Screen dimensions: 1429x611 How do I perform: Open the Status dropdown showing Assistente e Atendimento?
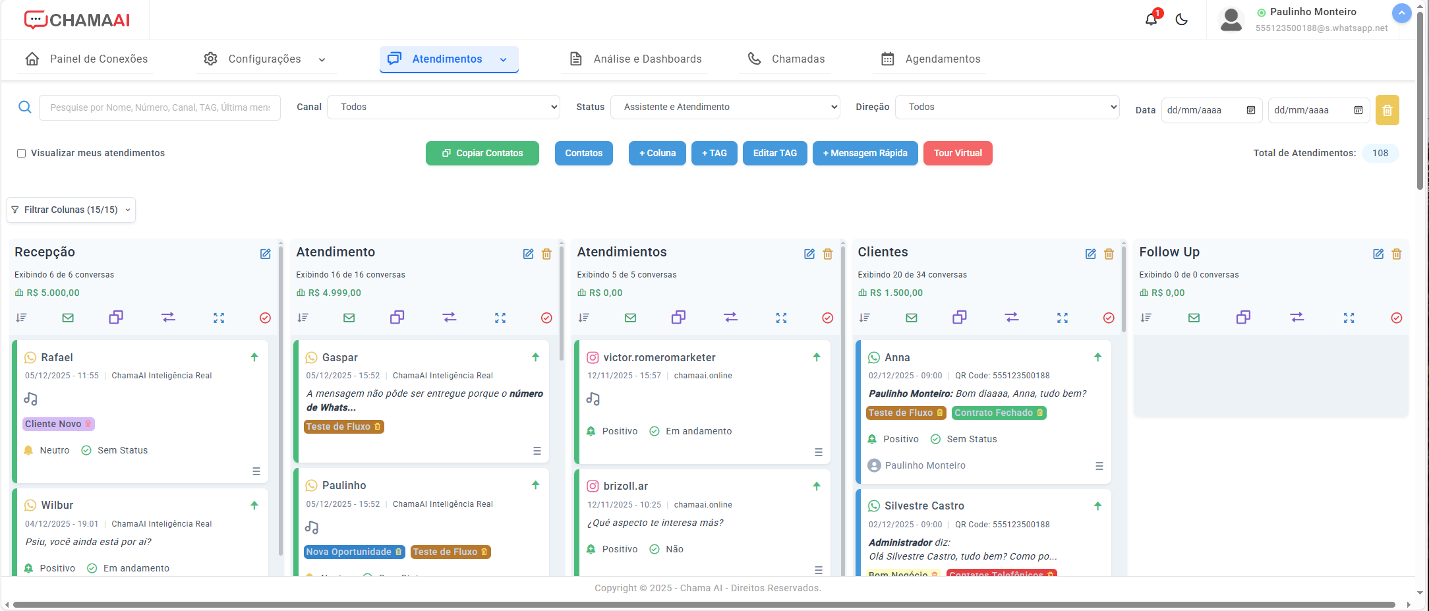725,106
